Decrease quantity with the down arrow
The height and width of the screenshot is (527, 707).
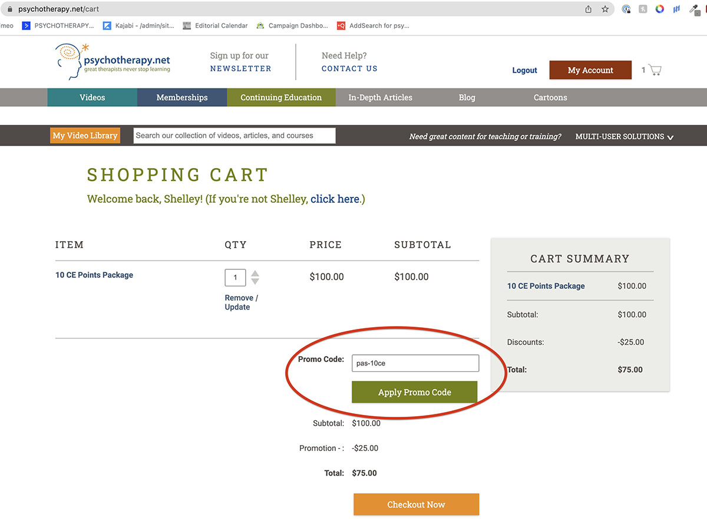255,281
